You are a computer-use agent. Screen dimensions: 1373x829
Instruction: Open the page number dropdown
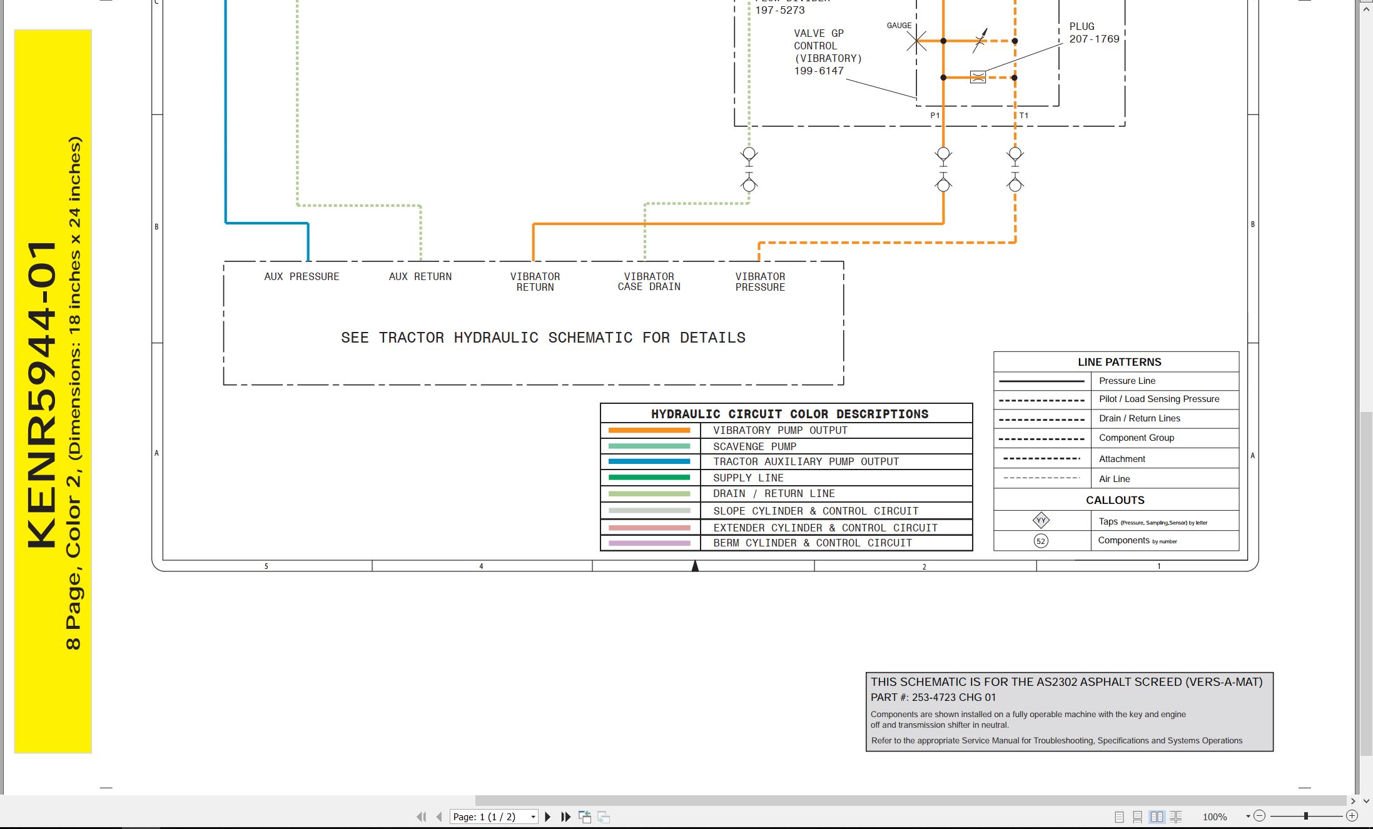[x=533, y=817]
